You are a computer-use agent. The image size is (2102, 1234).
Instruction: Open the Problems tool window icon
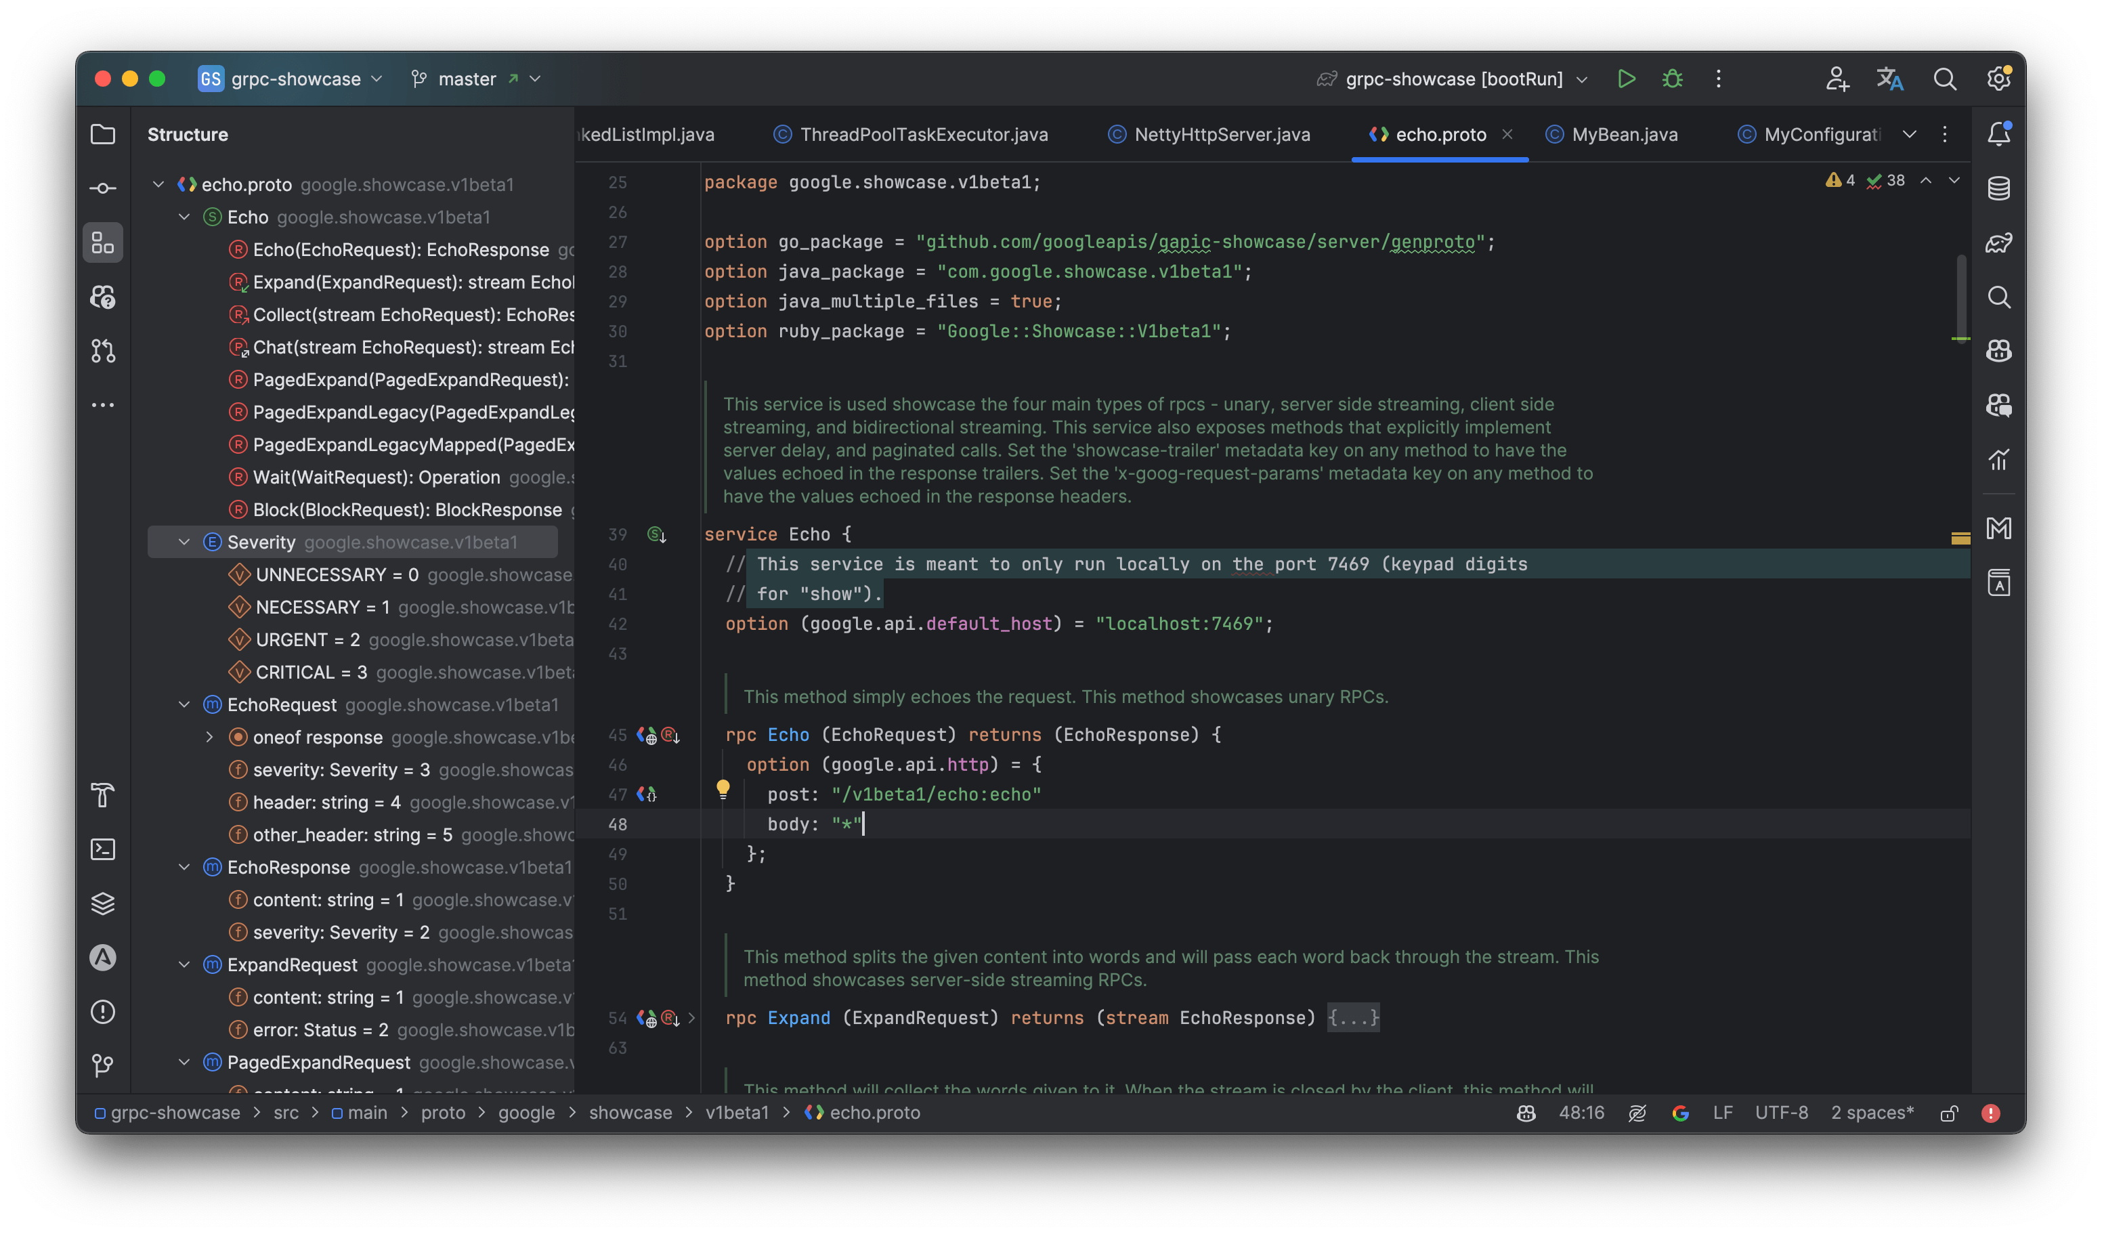click(x=103, y=1012)
